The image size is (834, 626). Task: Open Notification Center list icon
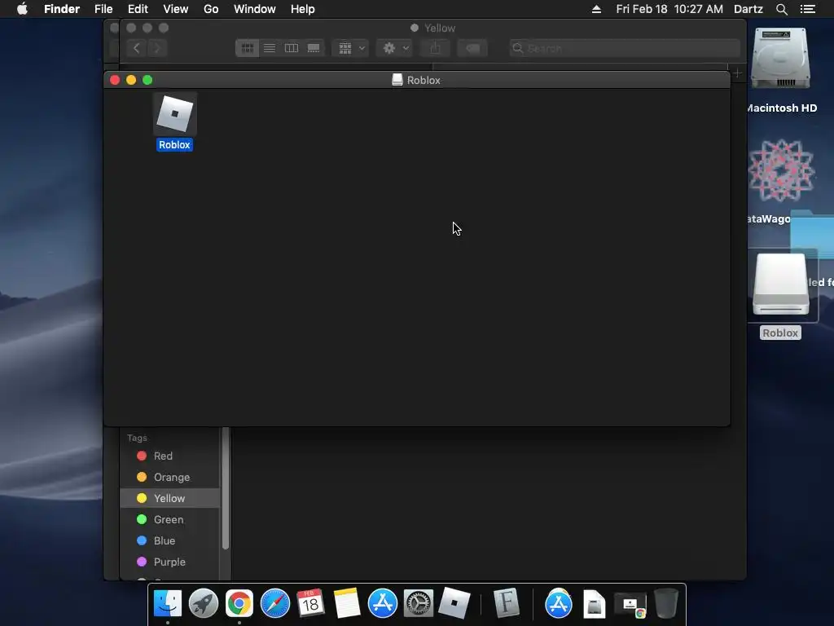[x=808, y=9]
